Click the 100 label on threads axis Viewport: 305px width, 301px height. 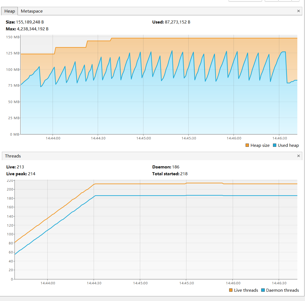coord(10,234)
